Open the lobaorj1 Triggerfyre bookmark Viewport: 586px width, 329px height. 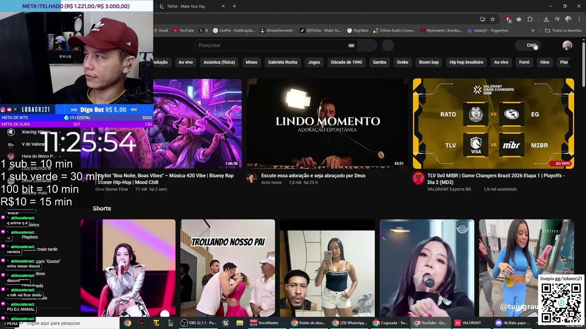point(488,31)
